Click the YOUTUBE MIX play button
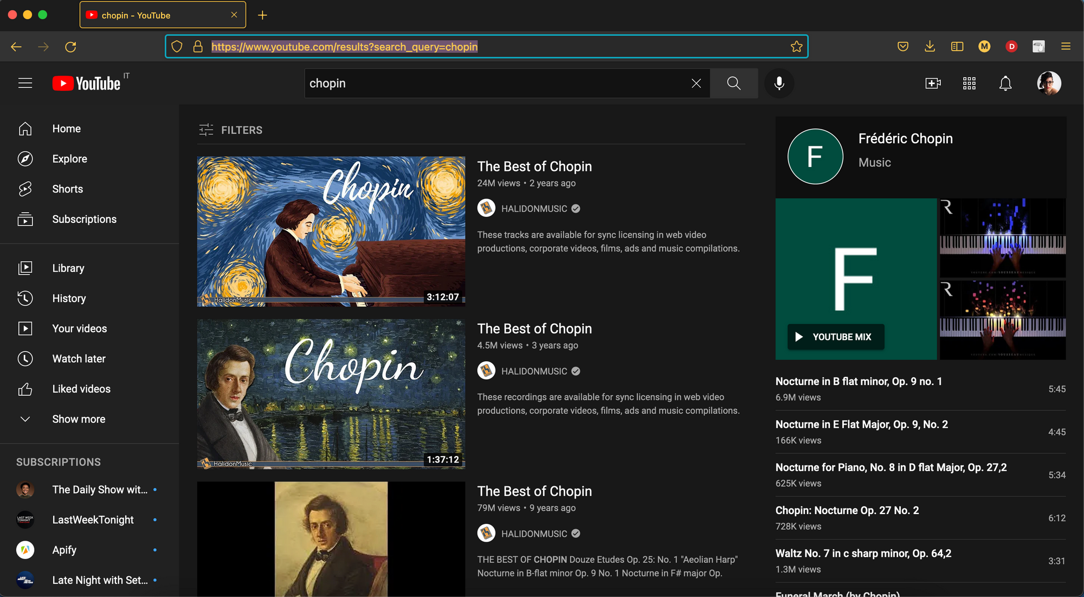The image size is (1084, 597). click(836, 337)
